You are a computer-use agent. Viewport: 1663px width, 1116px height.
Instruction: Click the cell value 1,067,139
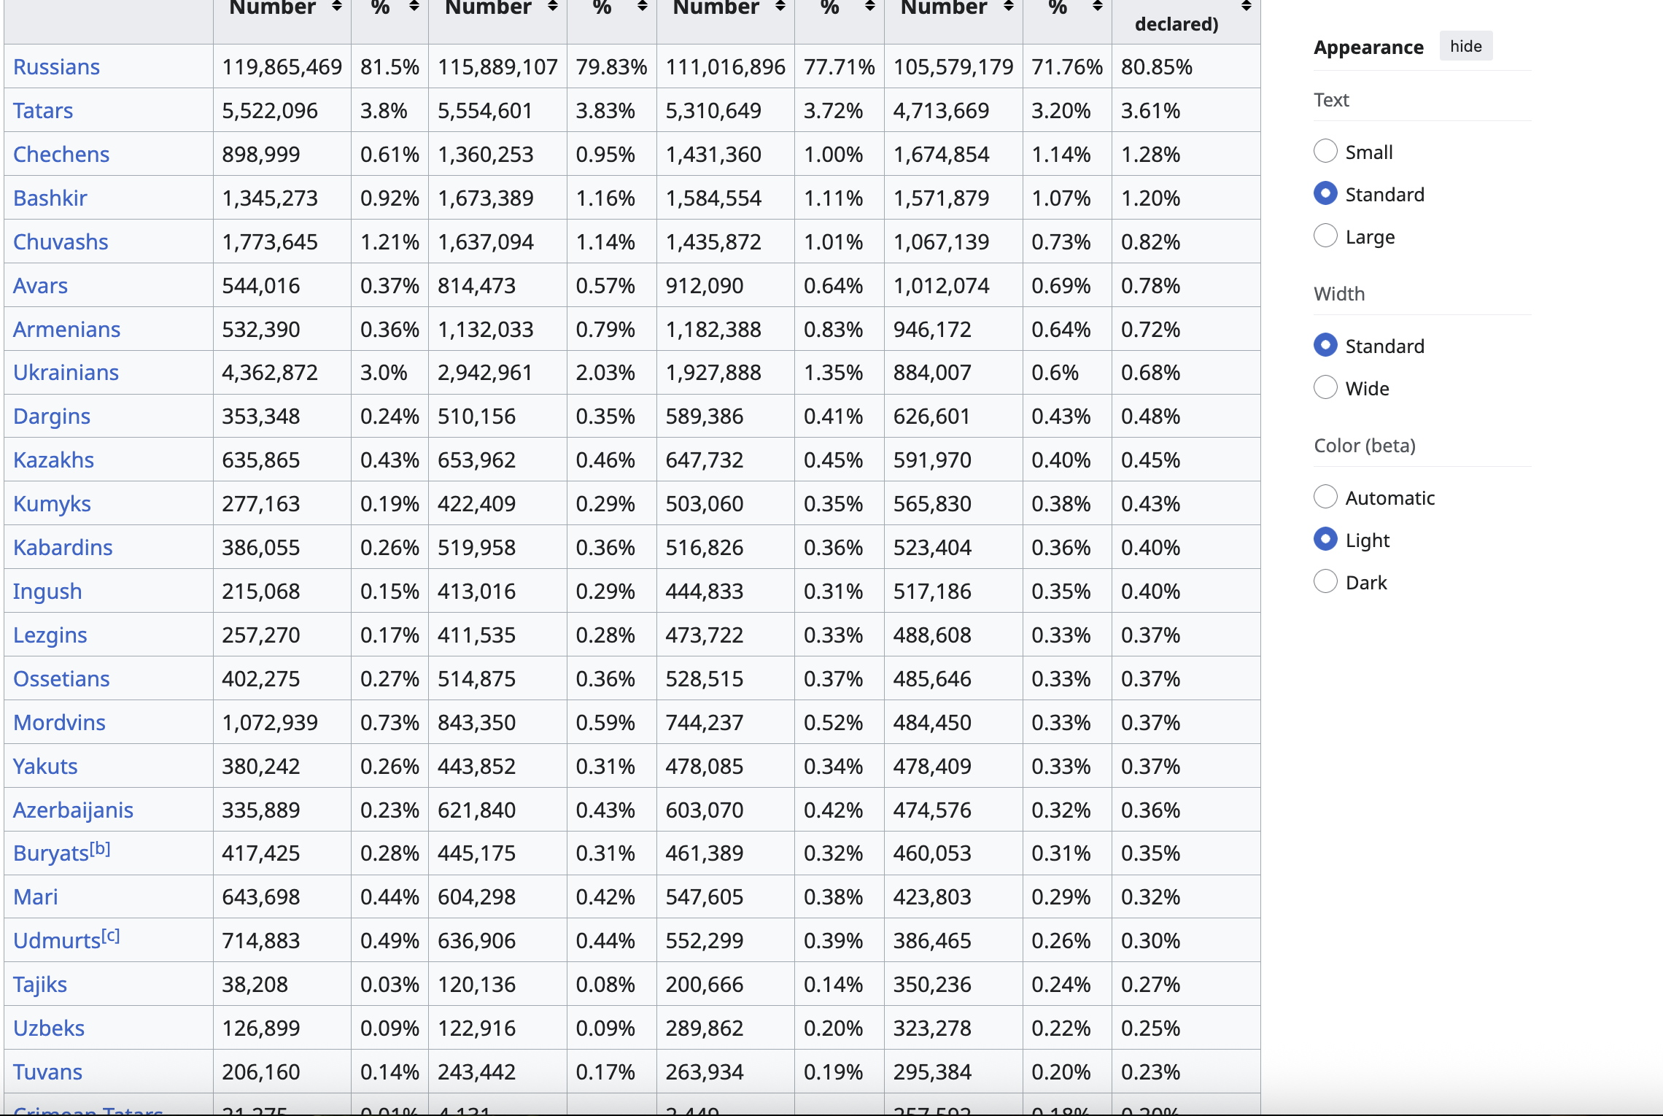click(x=941, y=242)
